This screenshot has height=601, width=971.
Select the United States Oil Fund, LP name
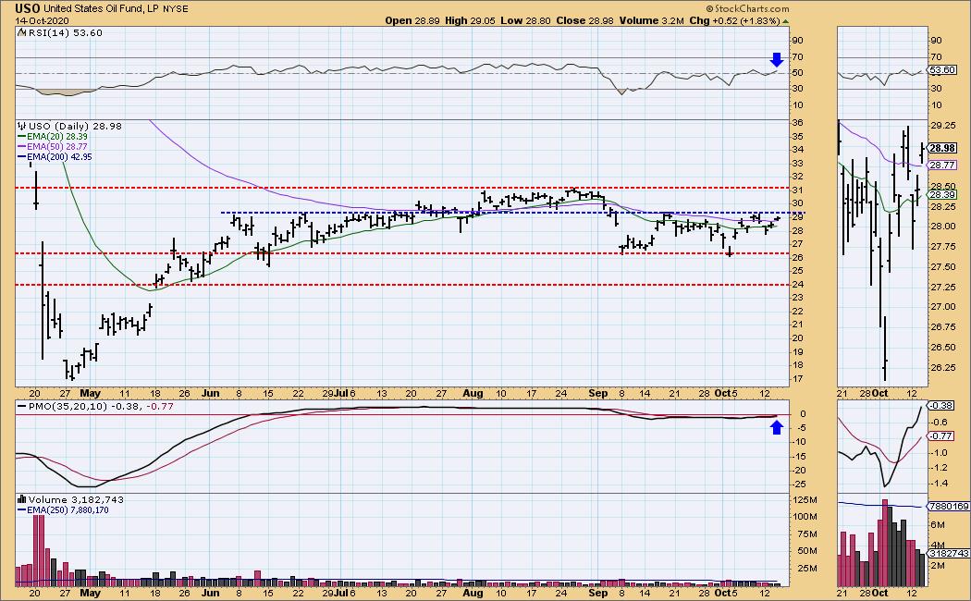pyautogui.click(x=102, y=9)
